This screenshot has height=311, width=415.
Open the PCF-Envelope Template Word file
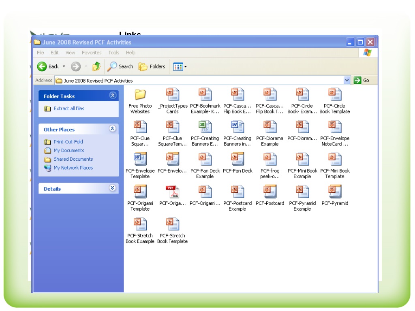coord(140,160)
